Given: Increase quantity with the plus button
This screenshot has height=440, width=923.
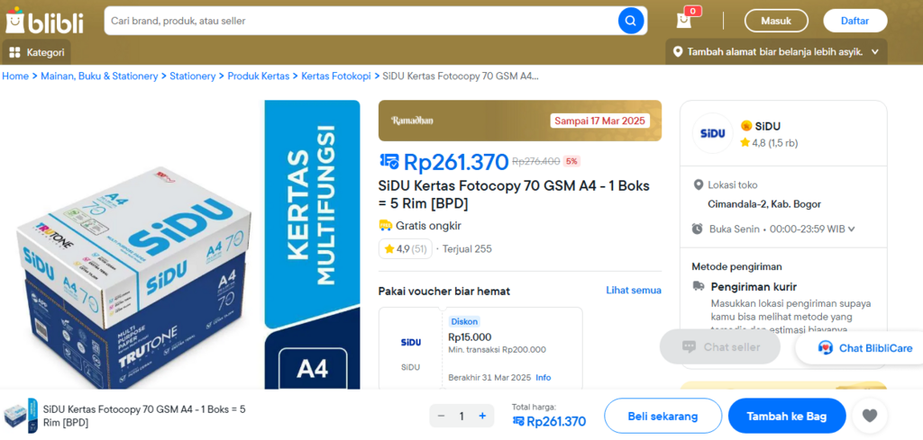Looking at the screenshot, I should click(482, 416).
